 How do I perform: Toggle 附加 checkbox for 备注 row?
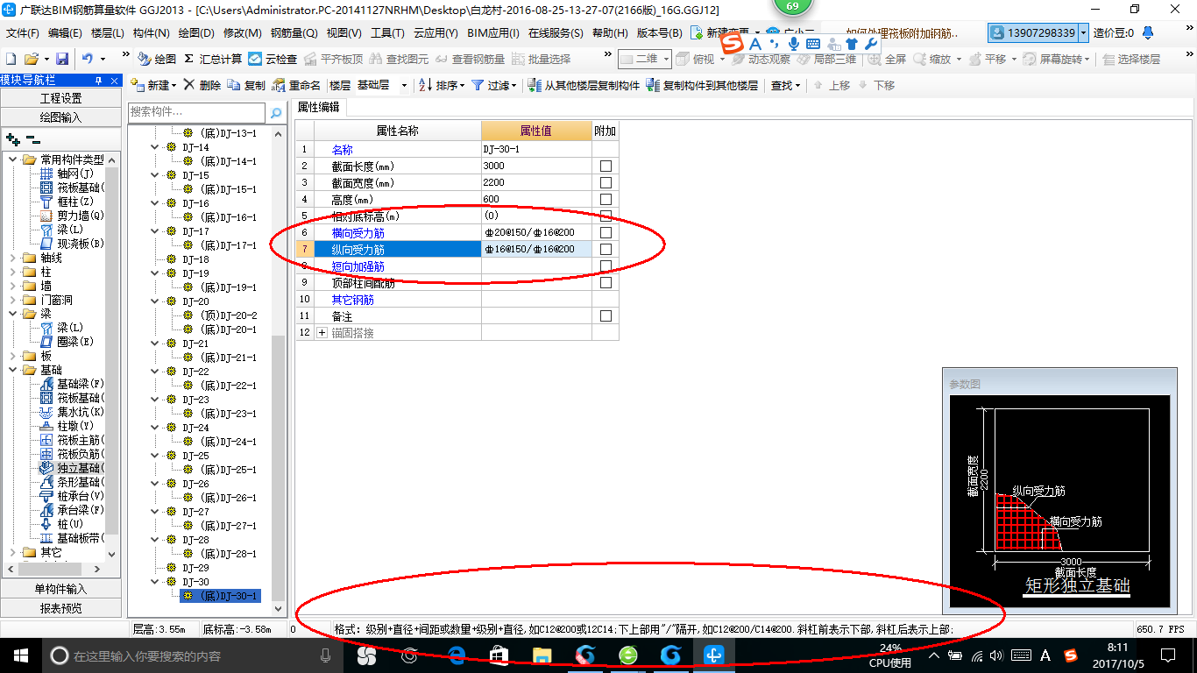pos(606,315)
